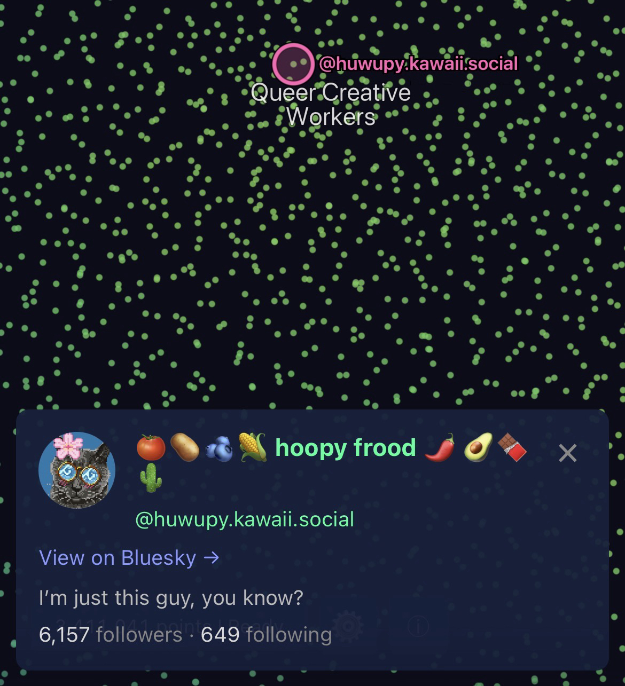Screen dimensions: 625x686
Task: Click the corn emoji in the name
Action: pos(253,447)
